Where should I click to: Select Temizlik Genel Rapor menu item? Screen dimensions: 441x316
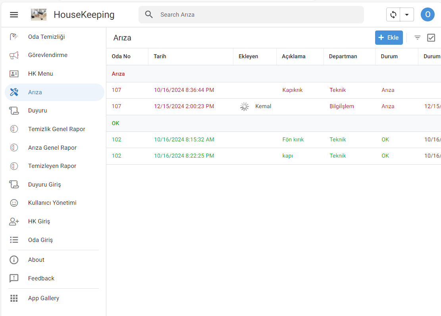point(54,129)
